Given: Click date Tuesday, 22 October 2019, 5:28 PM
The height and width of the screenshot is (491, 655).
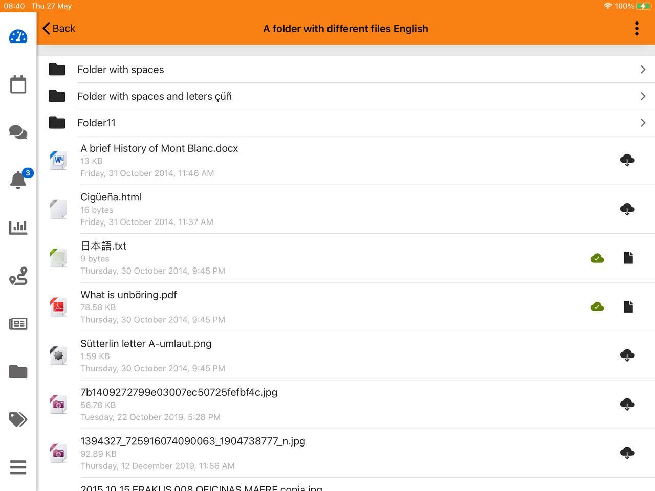Looking at the screenshot, I should (150, 417).
